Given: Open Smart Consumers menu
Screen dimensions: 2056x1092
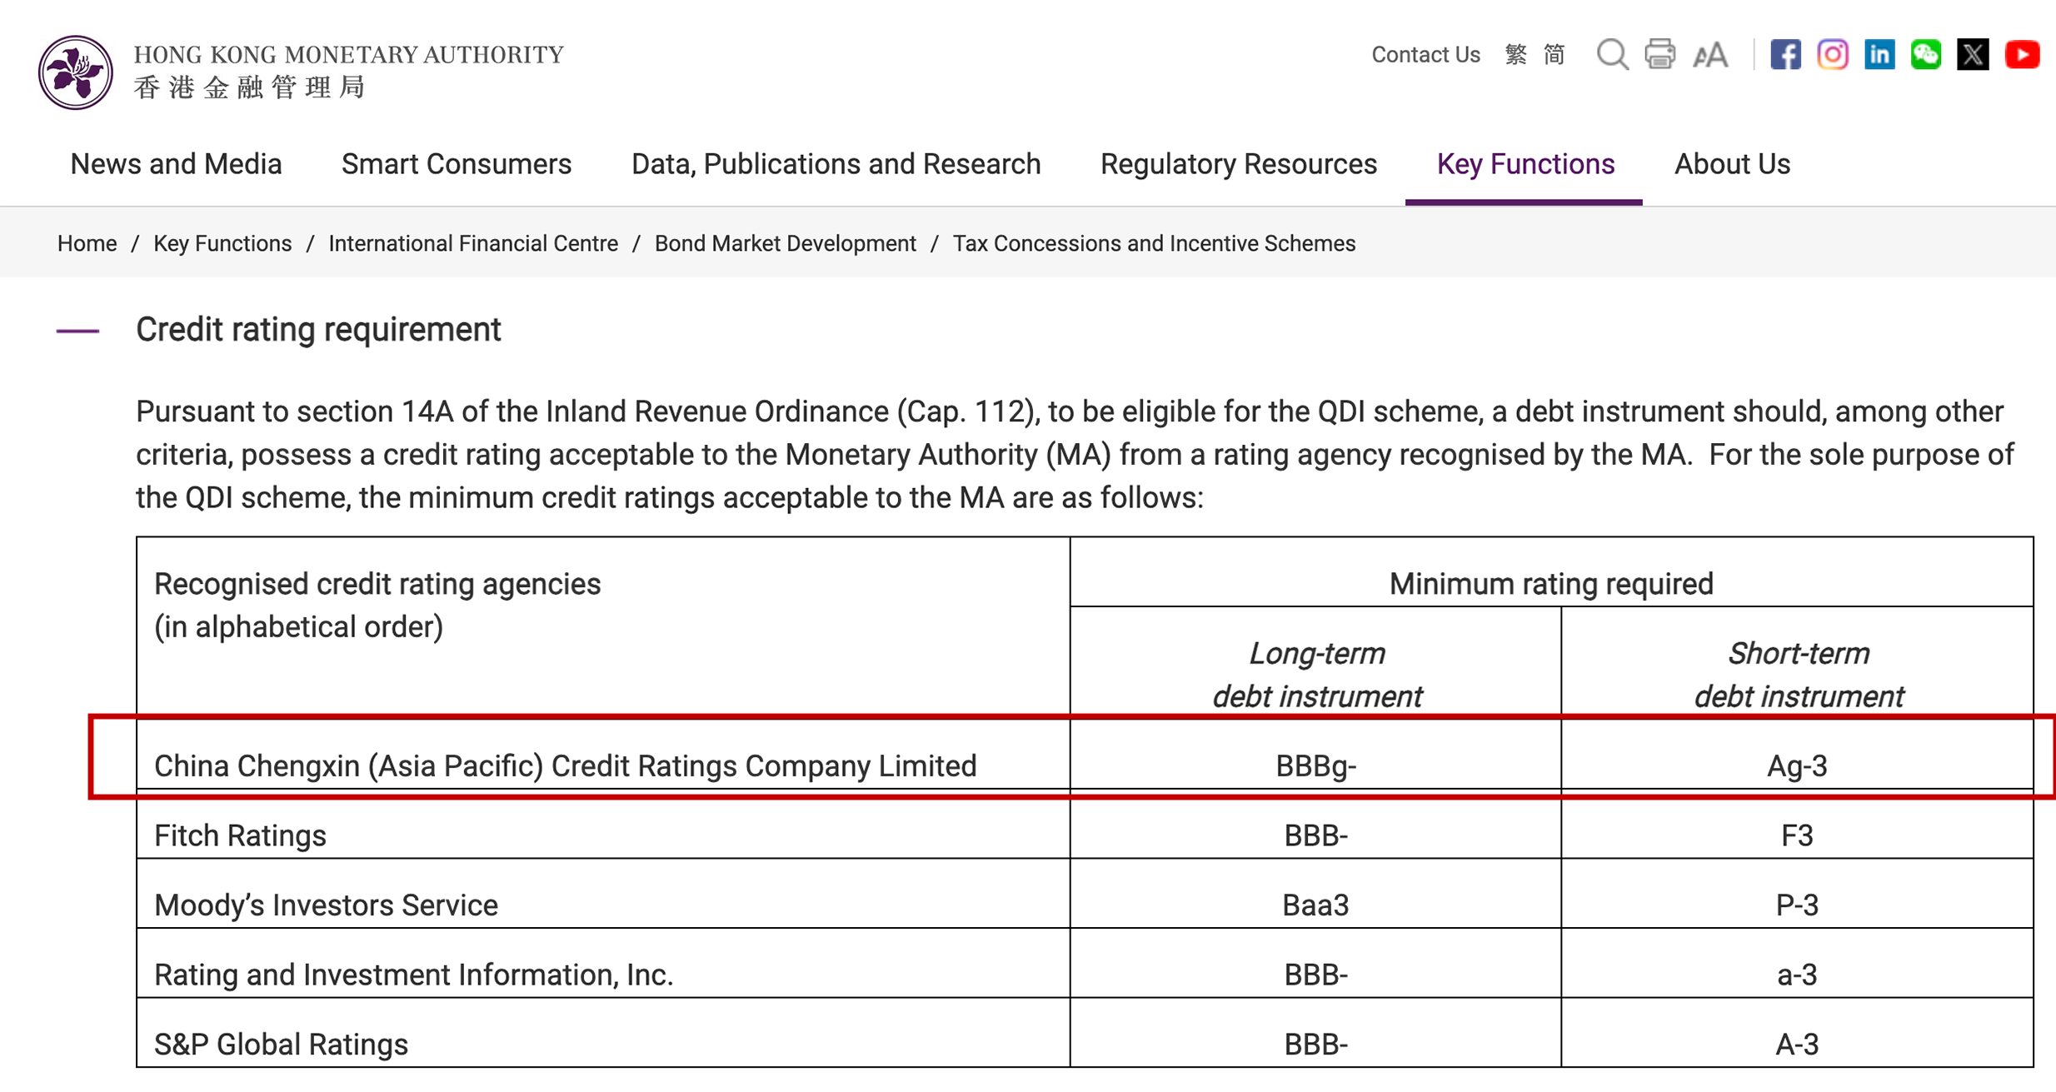Looking at the screenshot, I should pos(457,164).
